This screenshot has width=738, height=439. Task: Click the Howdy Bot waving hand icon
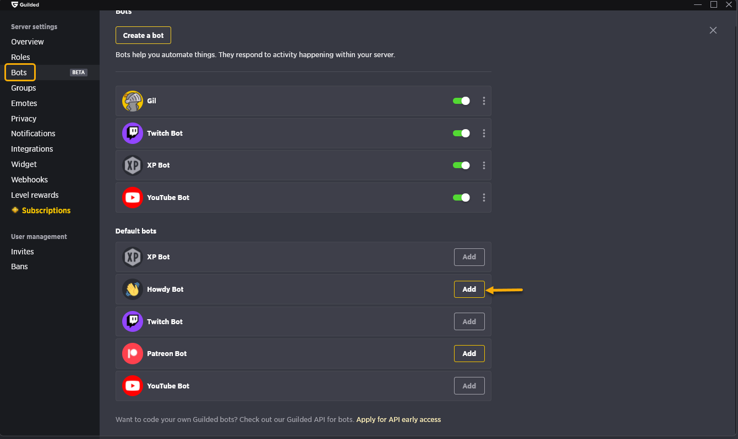(x=133, y=289)
